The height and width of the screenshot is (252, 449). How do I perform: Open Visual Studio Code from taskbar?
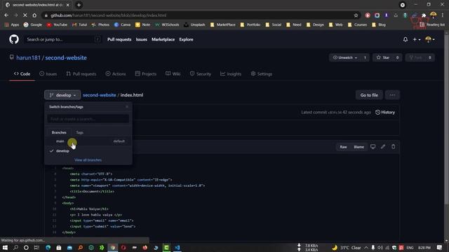[177, 247]
